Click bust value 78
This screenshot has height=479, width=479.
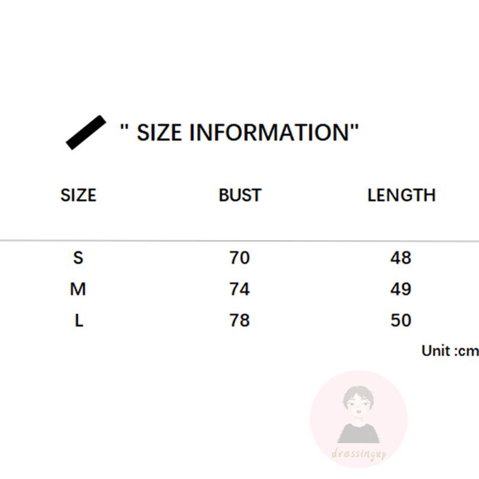point(239,320)
